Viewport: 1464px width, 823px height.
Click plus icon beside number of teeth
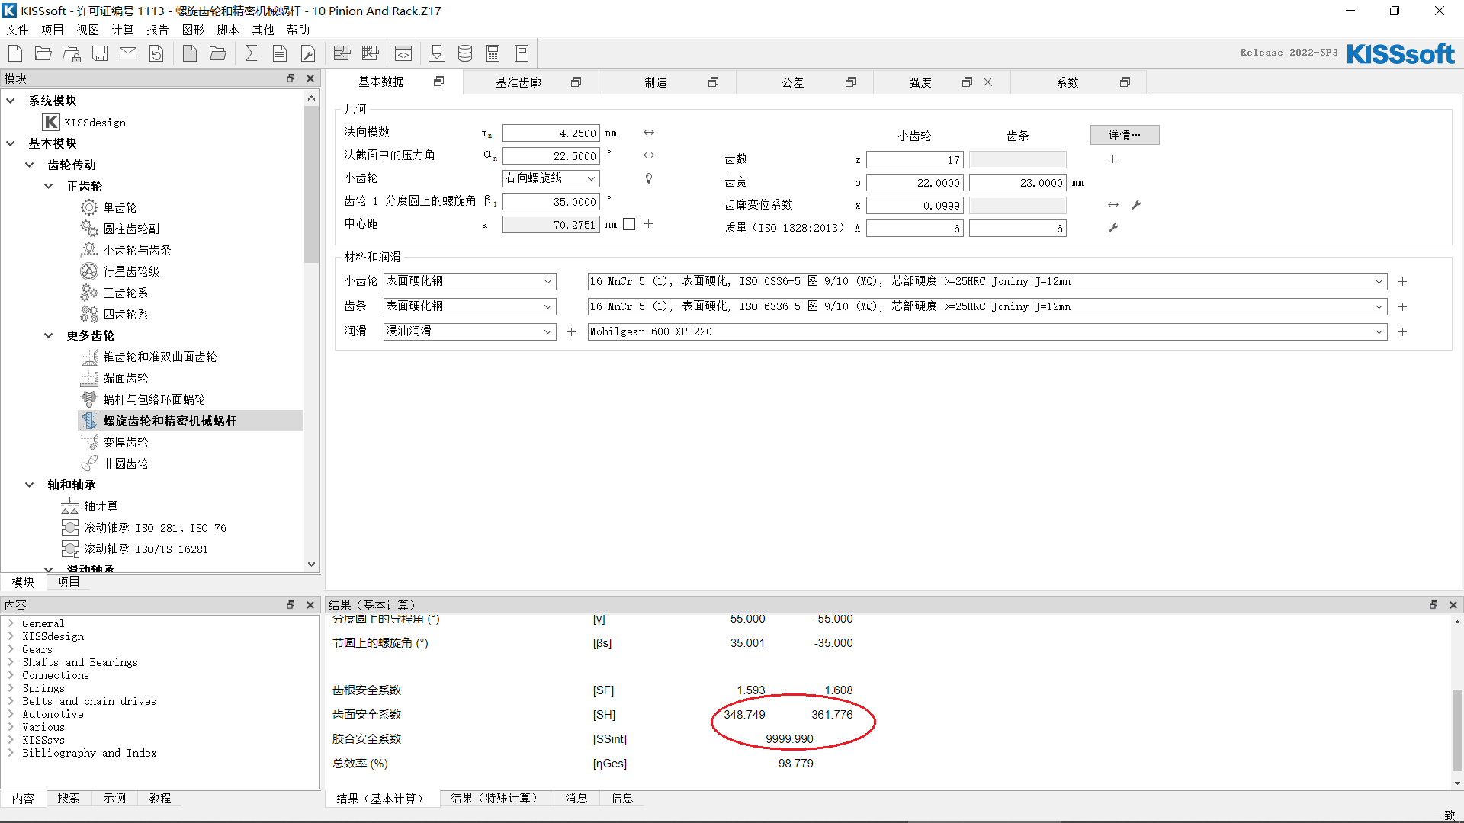[1113, 159]
